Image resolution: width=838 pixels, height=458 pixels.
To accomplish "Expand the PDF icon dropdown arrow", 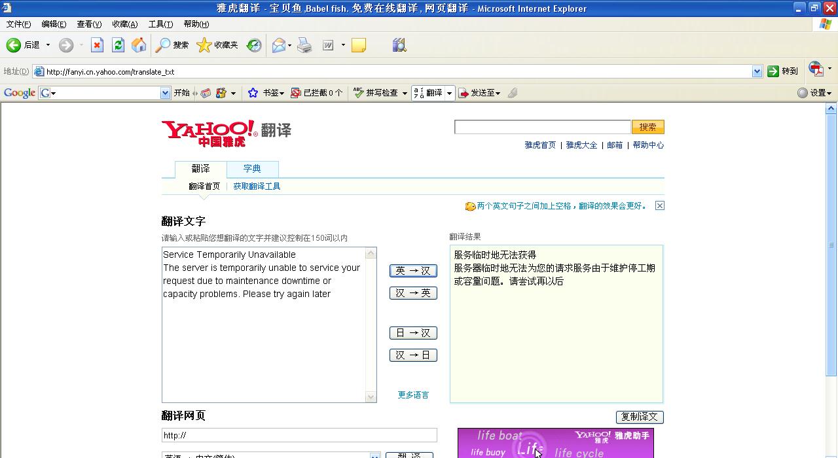I will coord(829,68).
